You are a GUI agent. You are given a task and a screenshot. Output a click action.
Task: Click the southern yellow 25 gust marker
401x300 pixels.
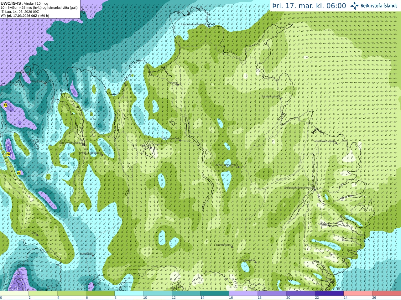click(x=19, y=173)
